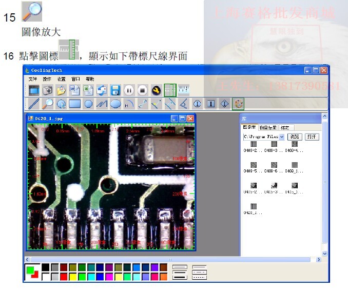
Task: Select the parallel lines distance tool
Action: [x=170, y=104]
